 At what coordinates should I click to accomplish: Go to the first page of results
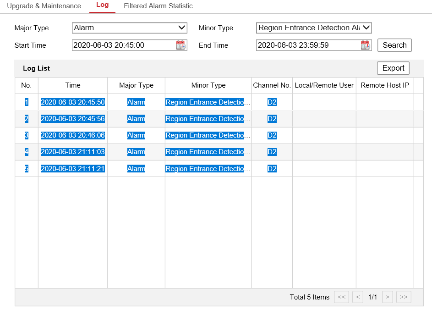coord(341,297)
